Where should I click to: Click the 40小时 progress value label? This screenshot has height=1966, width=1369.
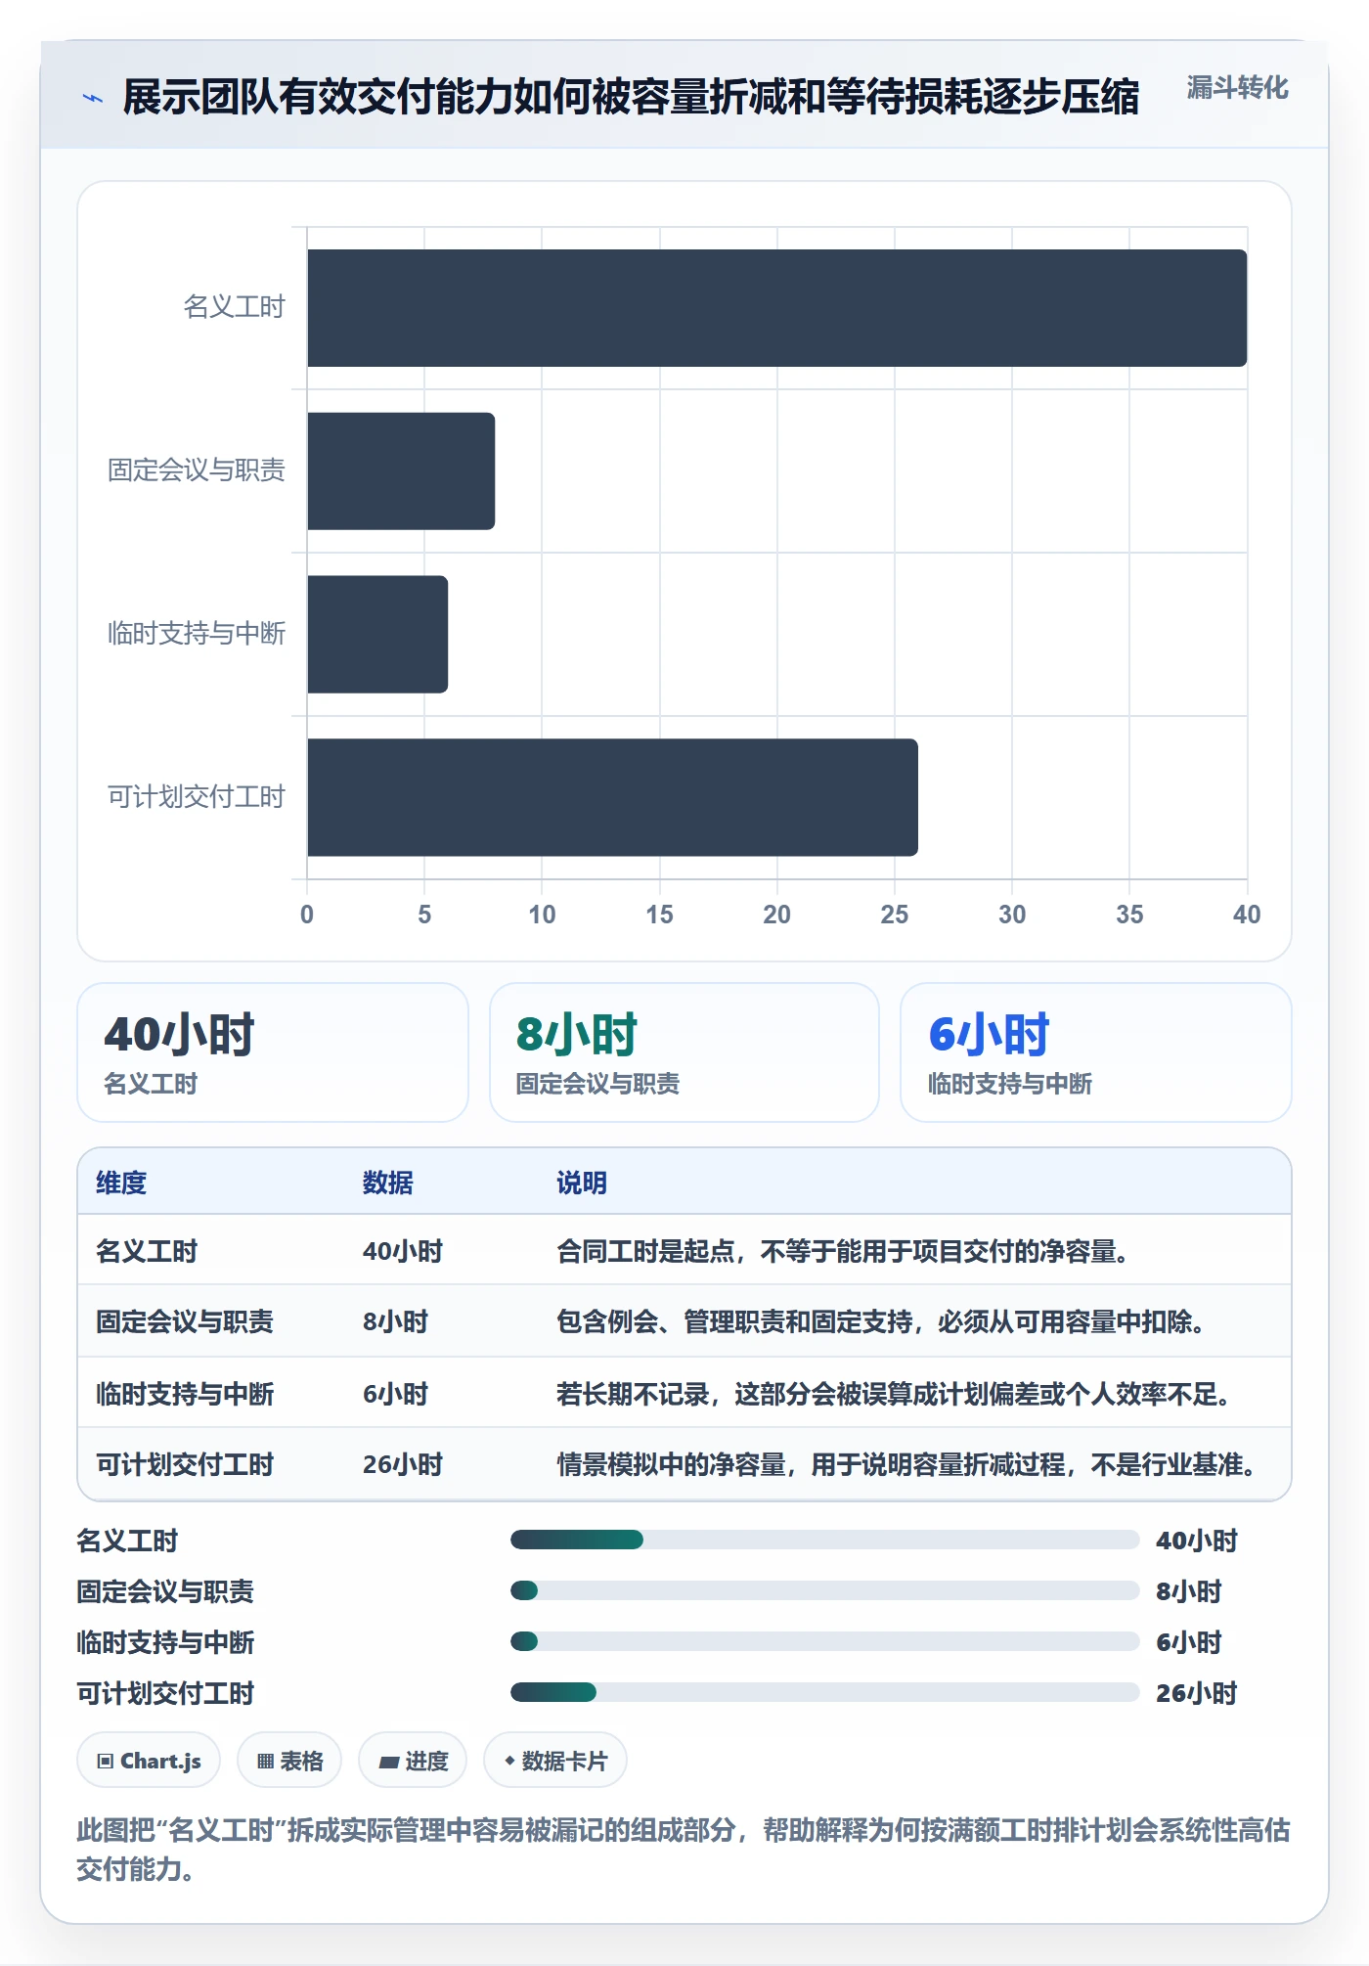tap(1197, 1541)
